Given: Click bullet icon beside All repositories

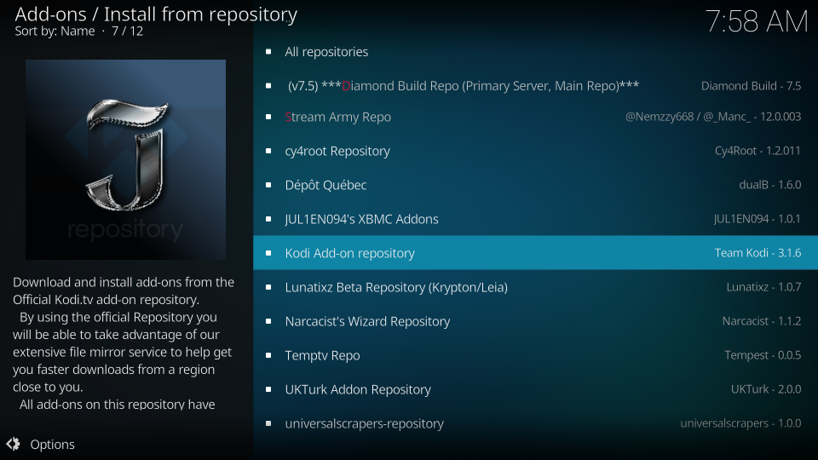Looking at the screenshot, I should 268,52.
